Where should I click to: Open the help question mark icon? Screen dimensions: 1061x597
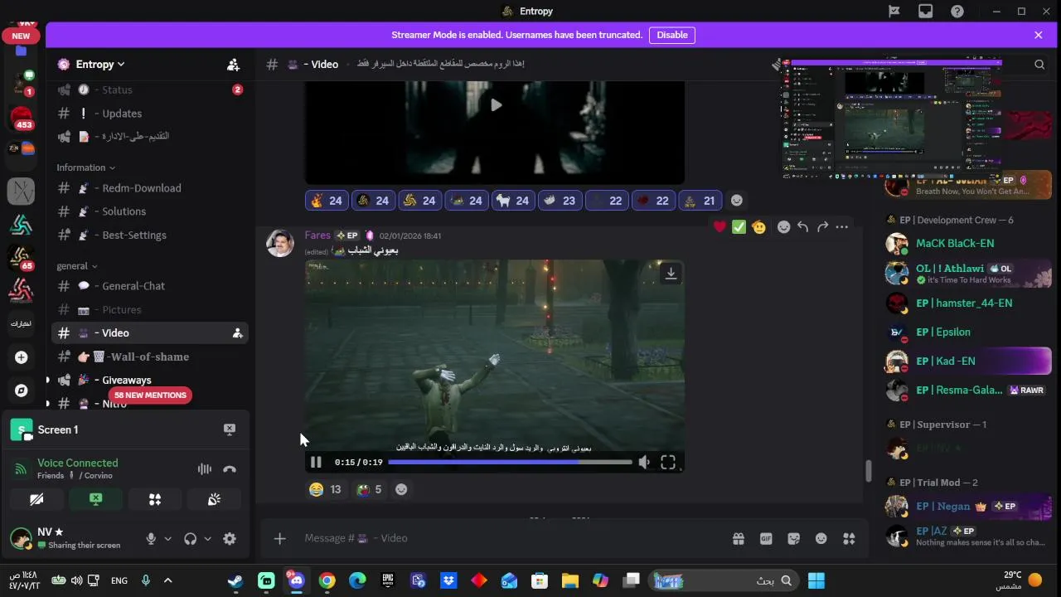coord(957,12)
